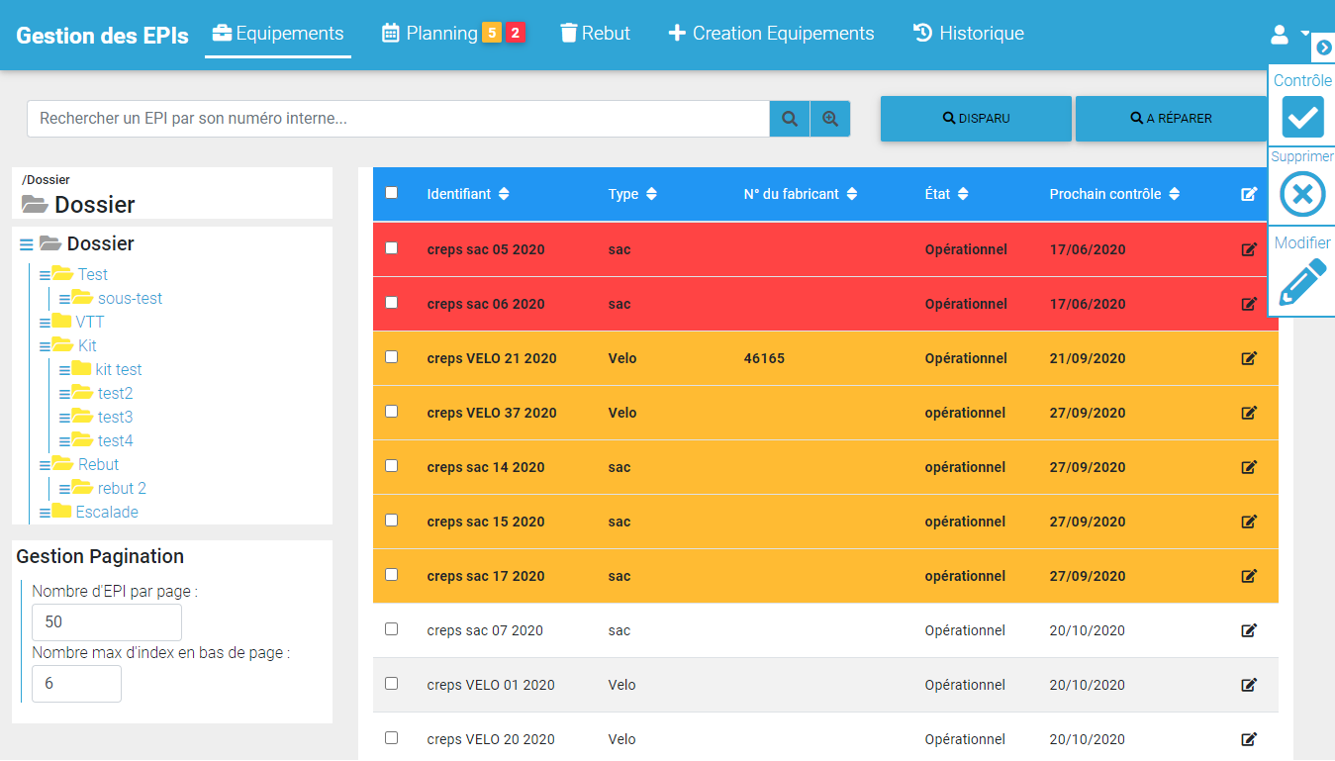
Task: Click the list icon beside Kit folder
Action: pyautogui.click(x=46, y=346)
